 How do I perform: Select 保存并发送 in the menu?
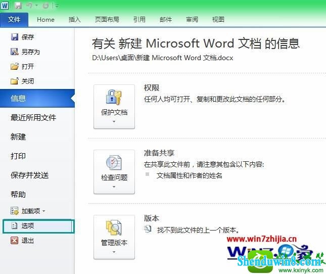click(29, 175)
